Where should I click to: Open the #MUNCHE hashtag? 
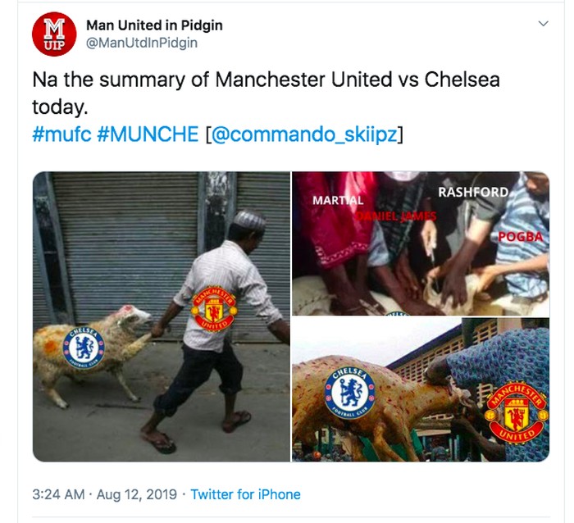[148, 134]
